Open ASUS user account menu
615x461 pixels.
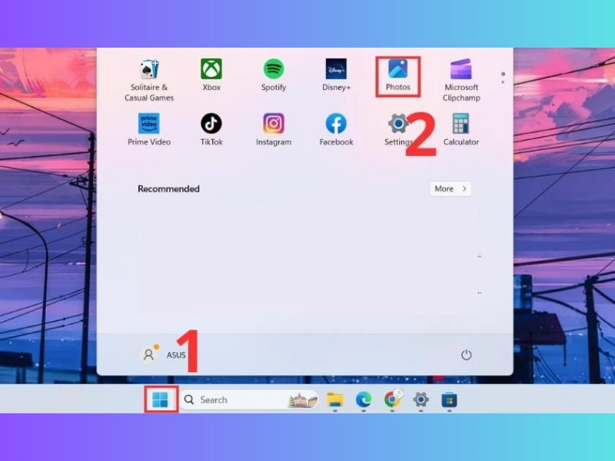click(164, 355)
